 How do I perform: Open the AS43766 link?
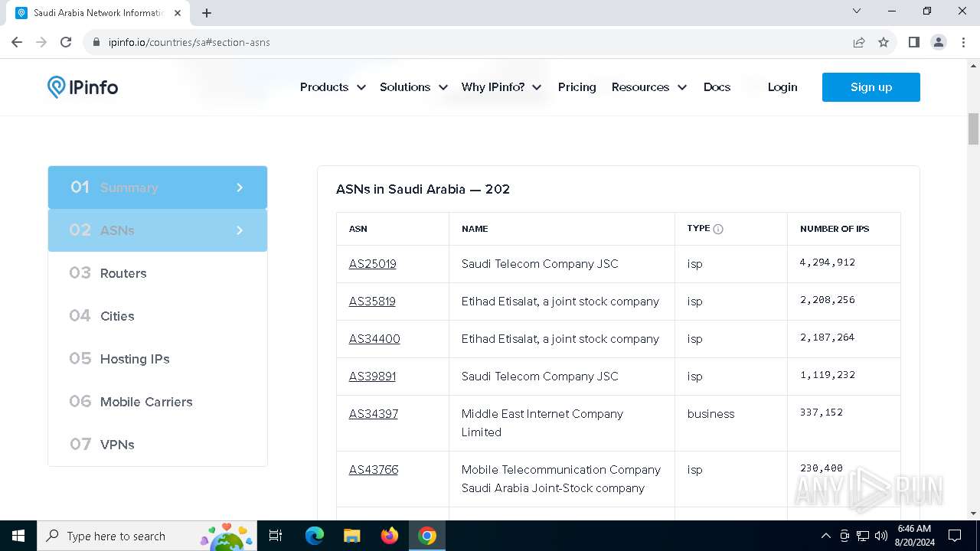(x=374, y=470)
